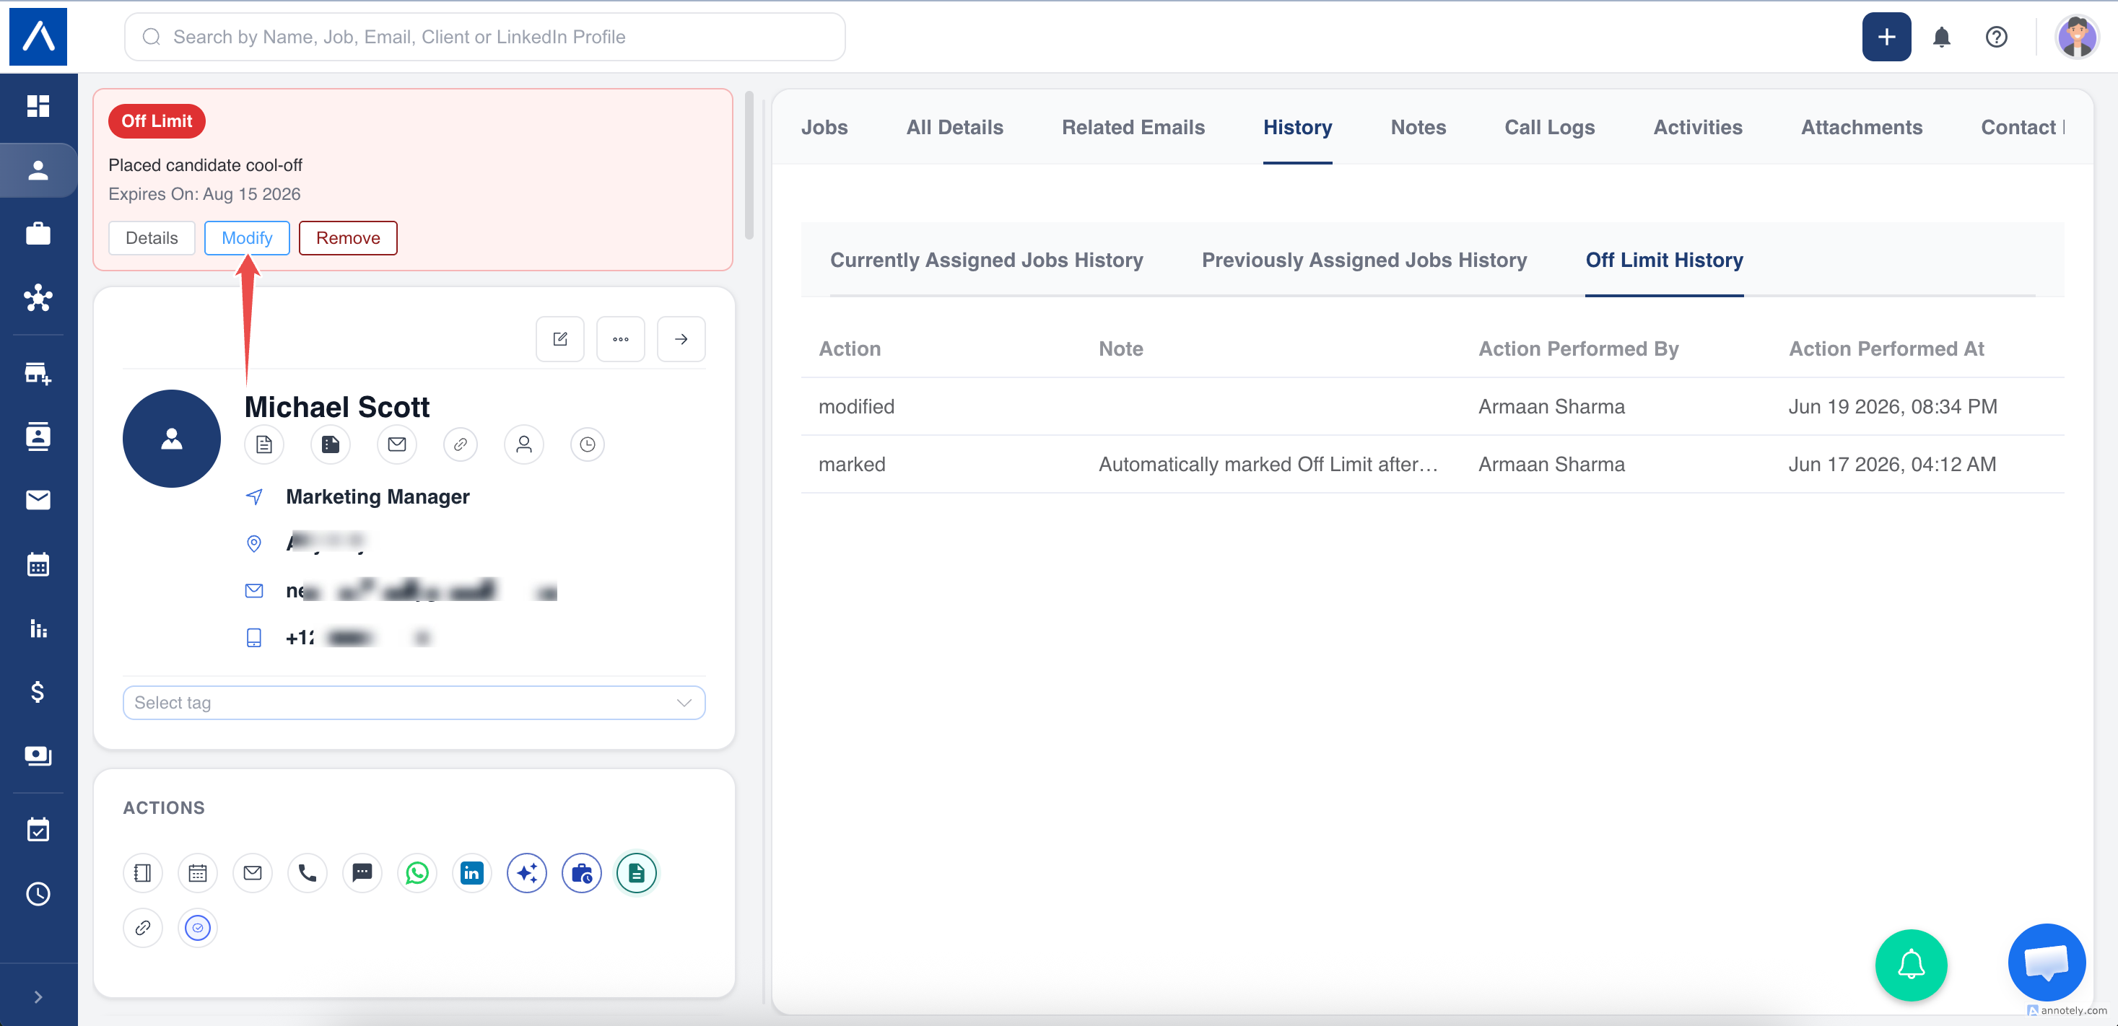Click Remove on Off Limit banner
This screenshot has width=2118, height=1026.
348,237
